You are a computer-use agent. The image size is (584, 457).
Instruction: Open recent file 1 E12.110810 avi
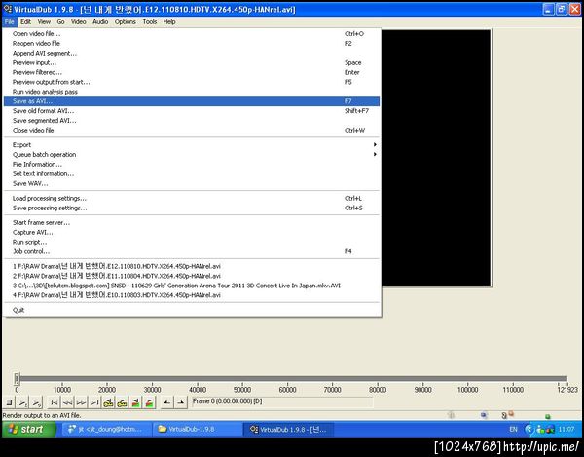click(192, 267)
